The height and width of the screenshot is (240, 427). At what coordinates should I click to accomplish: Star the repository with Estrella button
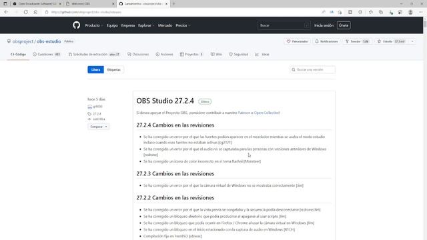(391, 41)
